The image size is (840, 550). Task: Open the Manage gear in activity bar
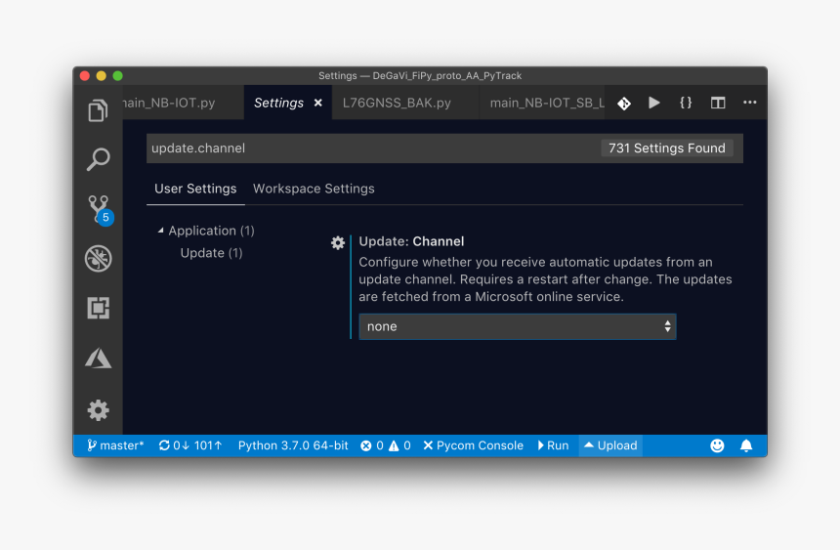[x=98, y=410]
